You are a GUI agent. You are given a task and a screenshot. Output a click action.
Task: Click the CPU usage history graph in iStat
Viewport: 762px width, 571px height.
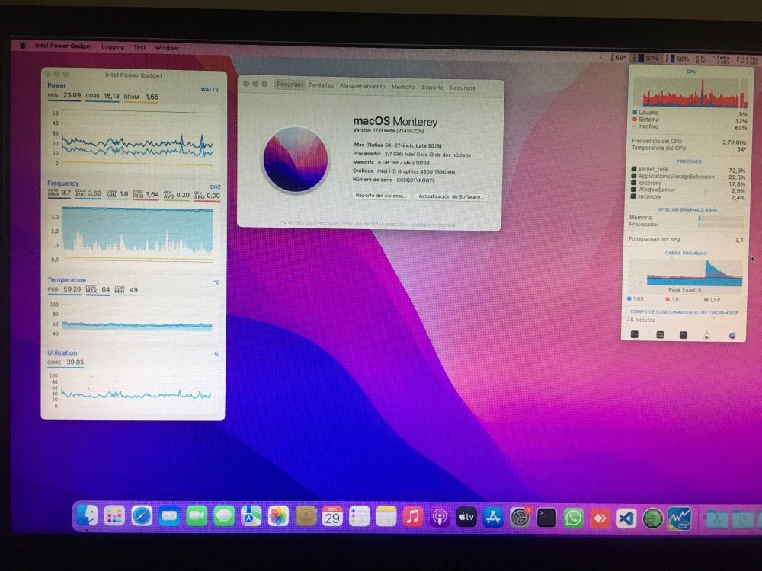[x=692, y=92]
